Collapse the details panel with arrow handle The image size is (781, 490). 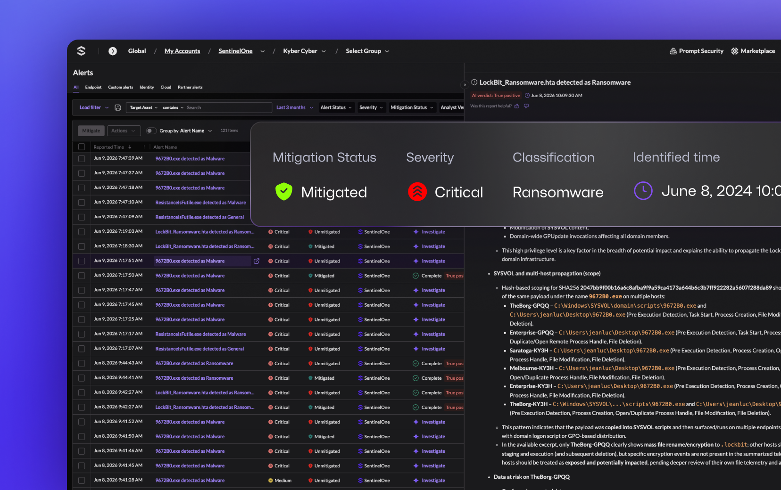(465, 85)
